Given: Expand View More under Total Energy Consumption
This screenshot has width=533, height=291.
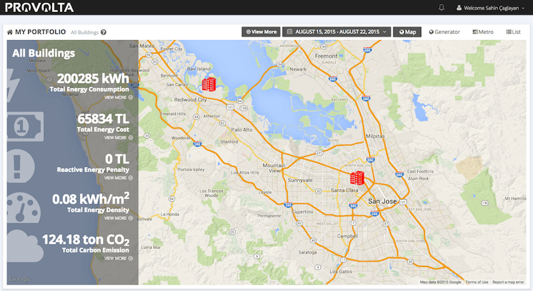Looking at the screenshot, I should [118, 97].
